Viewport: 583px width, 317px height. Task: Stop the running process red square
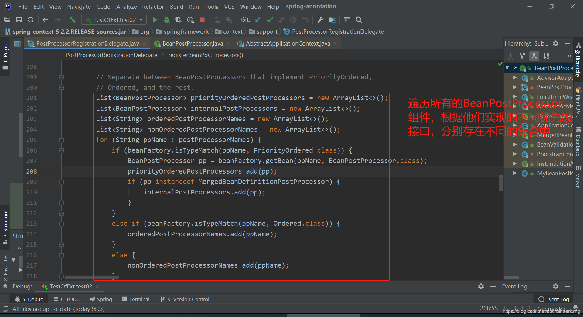202,20
